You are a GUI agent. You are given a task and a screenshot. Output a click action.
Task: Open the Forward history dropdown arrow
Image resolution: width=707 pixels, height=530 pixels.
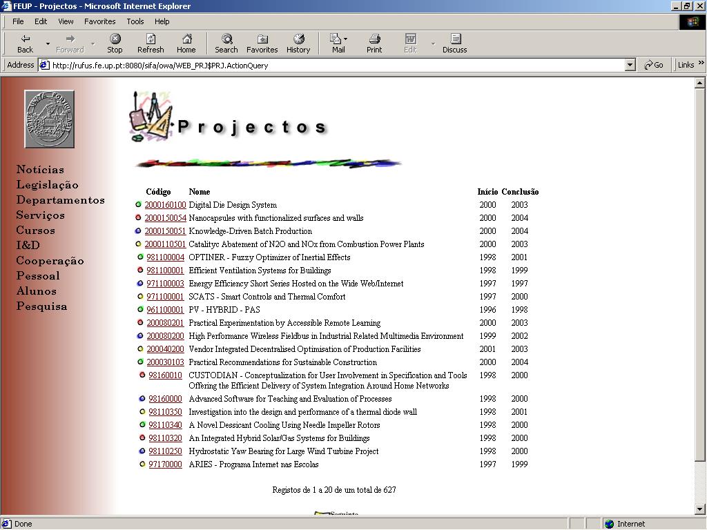[x=93, y=43]
